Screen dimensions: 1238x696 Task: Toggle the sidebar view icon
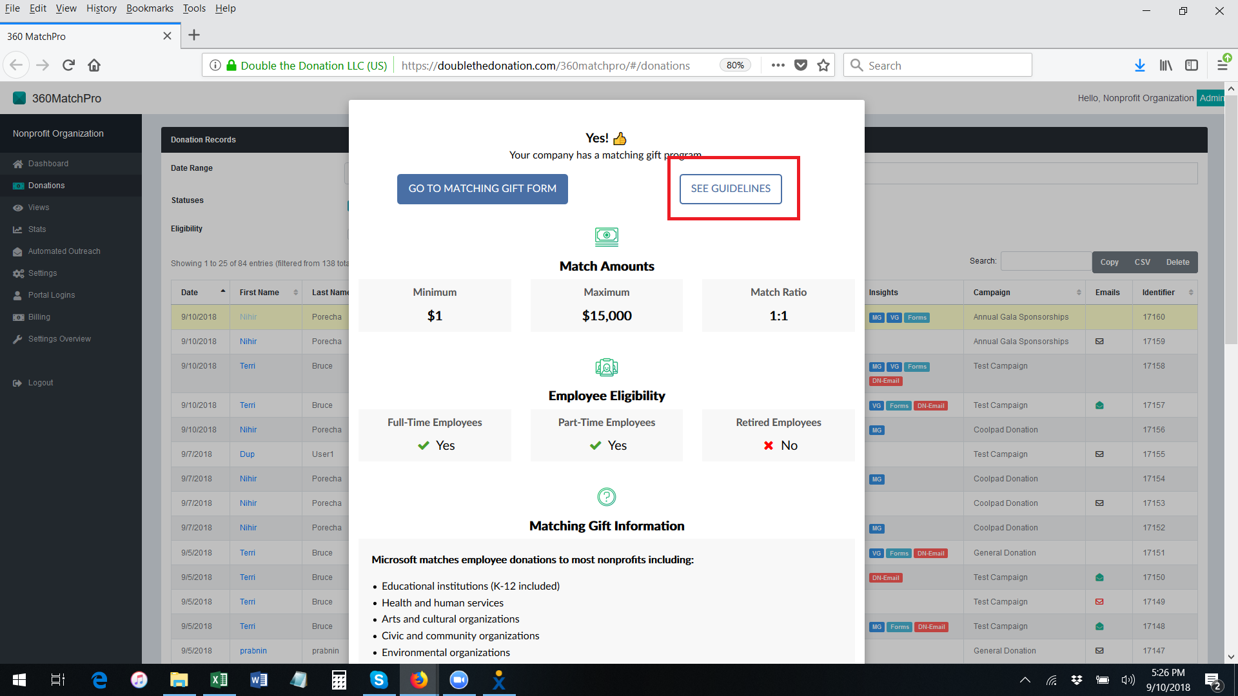click(1192, 65)
